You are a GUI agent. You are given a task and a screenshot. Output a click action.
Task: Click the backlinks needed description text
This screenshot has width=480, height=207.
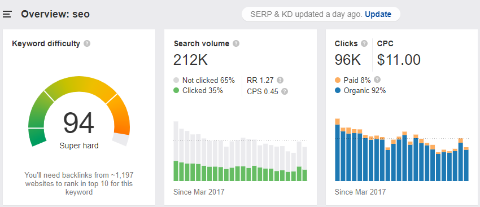click(x=79, y=183)
